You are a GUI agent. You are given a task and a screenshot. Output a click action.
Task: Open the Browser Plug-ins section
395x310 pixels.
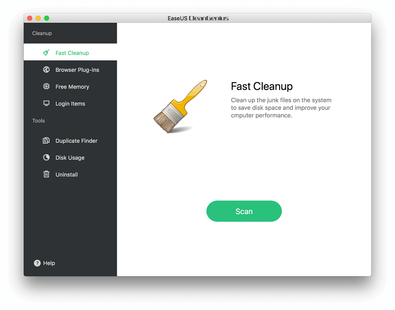click(x=70, y=70)
